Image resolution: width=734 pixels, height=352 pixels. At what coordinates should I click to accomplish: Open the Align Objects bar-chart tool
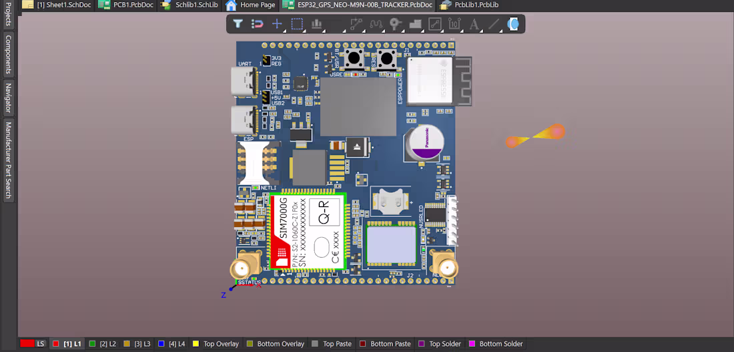(316, 23)
